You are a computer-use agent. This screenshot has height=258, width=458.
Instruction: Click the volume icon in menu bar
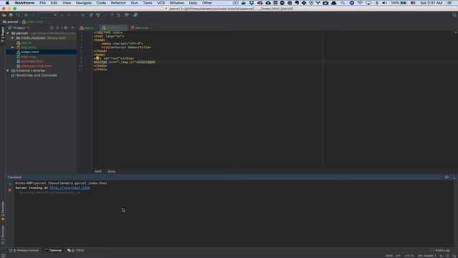pyautogui.click(x=384, y=3)
